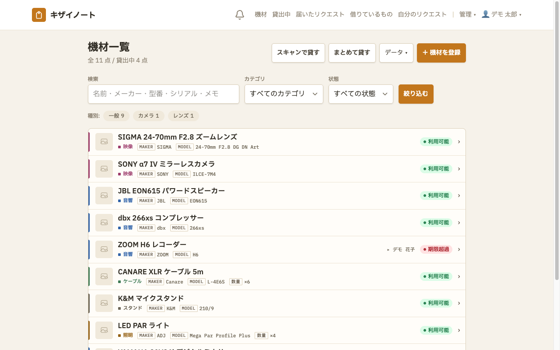Click the キザイノート logo icon

[x=39, y=15]
